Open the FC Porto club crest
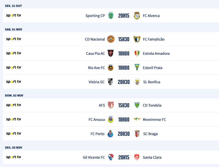 coord(111,134)
